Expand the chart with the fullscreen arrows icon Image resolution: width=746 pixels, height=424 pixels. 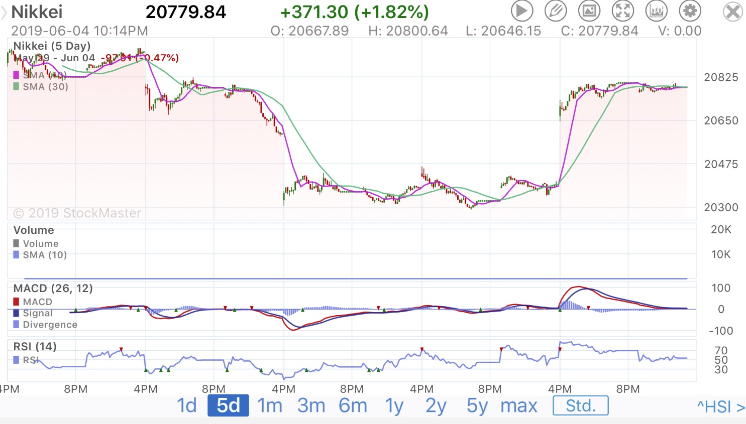[x=623, y=11]
